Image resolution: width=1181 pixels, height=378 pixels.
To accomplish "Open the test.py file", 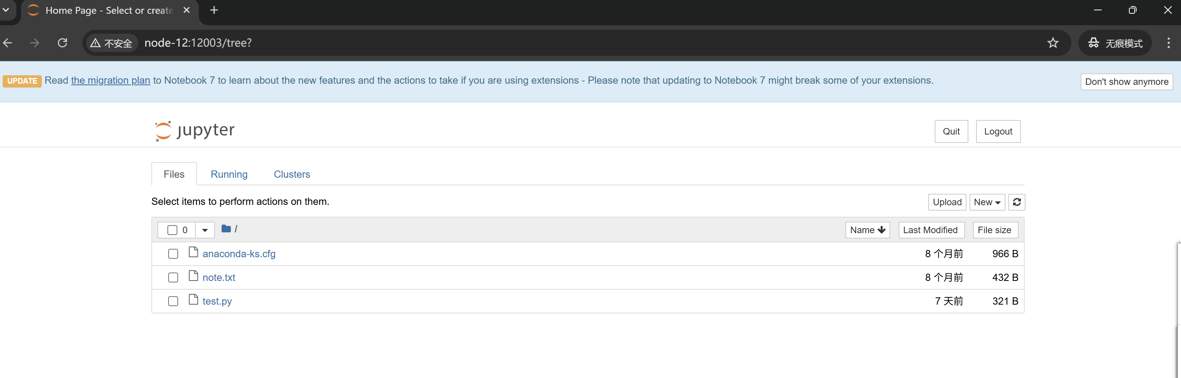I will [x=217, y=302].
